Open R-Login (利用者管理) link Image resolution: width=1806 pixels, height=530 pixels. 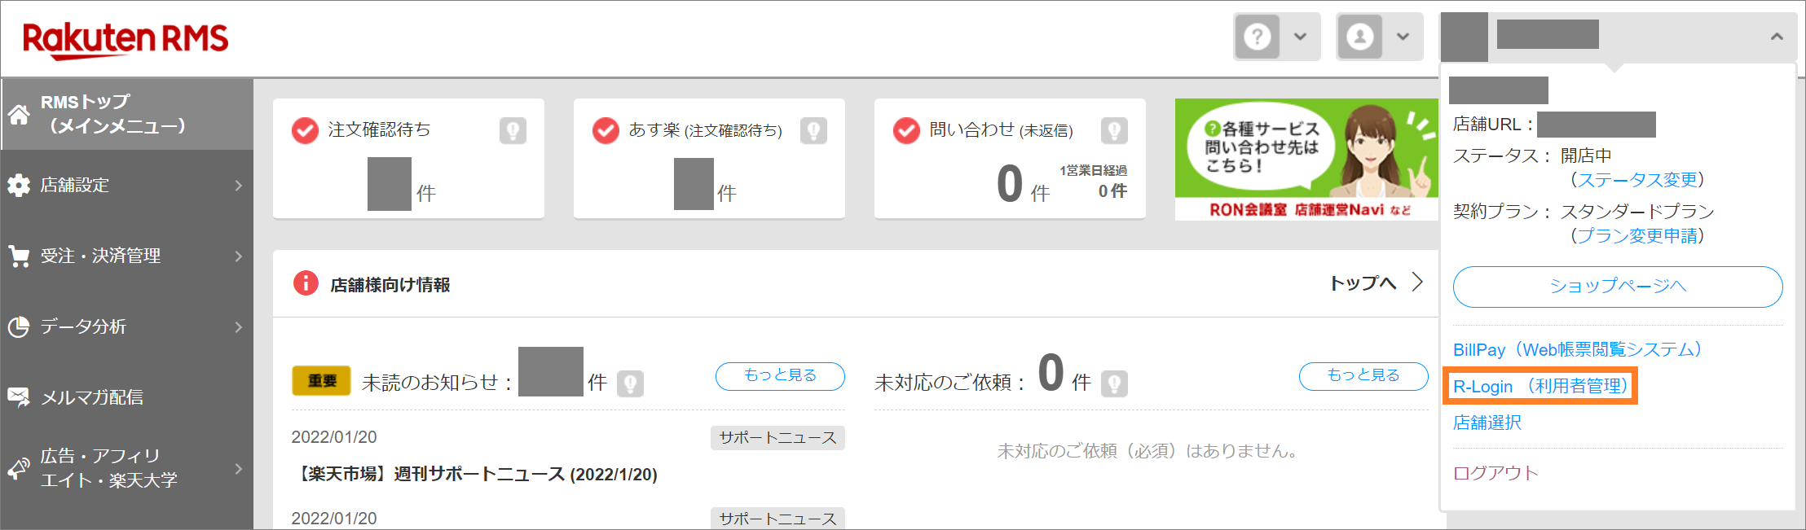1540,387
